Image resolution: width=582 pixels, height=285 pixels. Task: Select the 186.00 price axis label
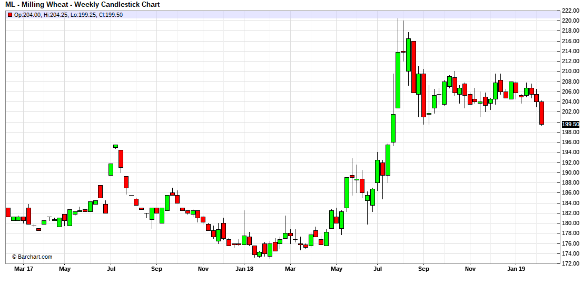point(570,192)
